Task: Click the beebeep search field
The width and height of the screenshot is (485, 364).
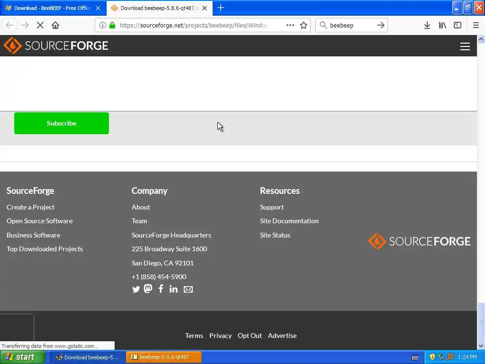Action: pos(351,25)
